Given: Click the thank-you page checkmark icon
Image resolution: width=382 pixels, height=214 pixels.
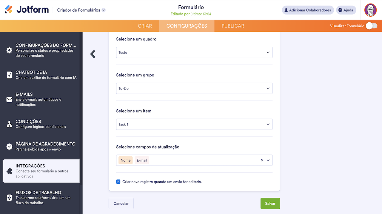Looking at the screenshot, I should [9, 147].
